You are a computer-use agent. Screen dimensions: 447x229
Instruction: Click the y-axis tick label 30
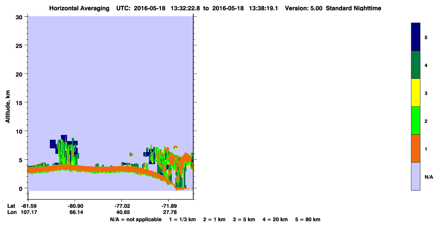[20, 17]
